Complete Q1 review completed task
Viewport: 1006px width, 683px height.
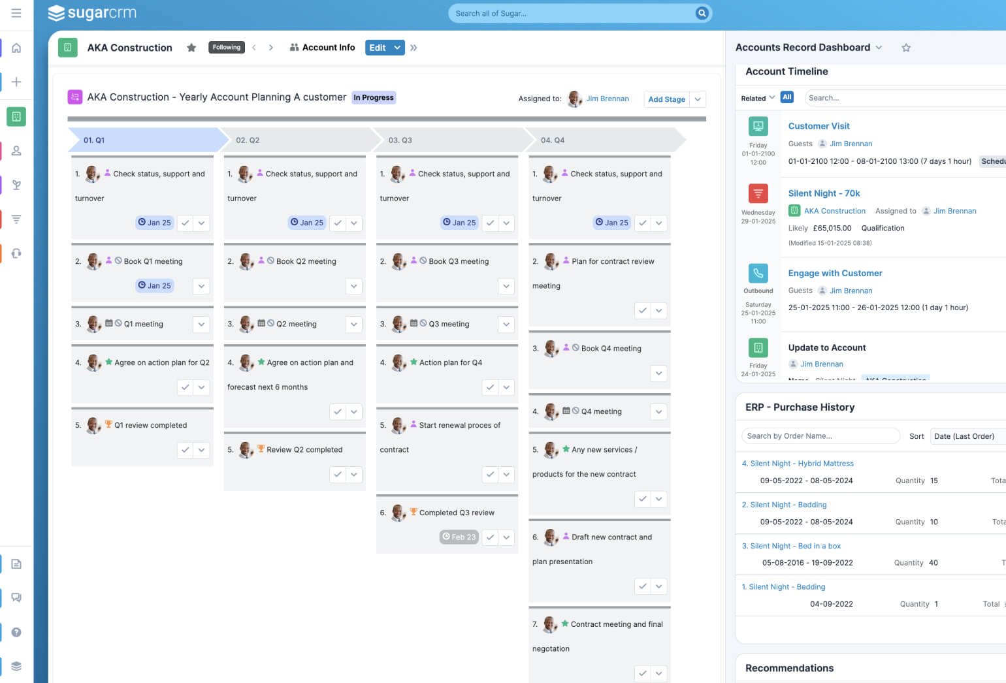coord(186,450)
